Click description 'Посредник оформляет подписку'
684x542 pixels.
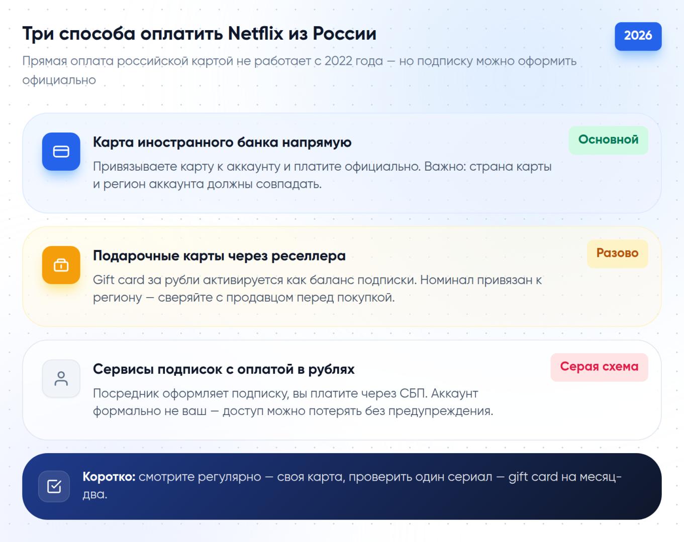tap(293, 402)
